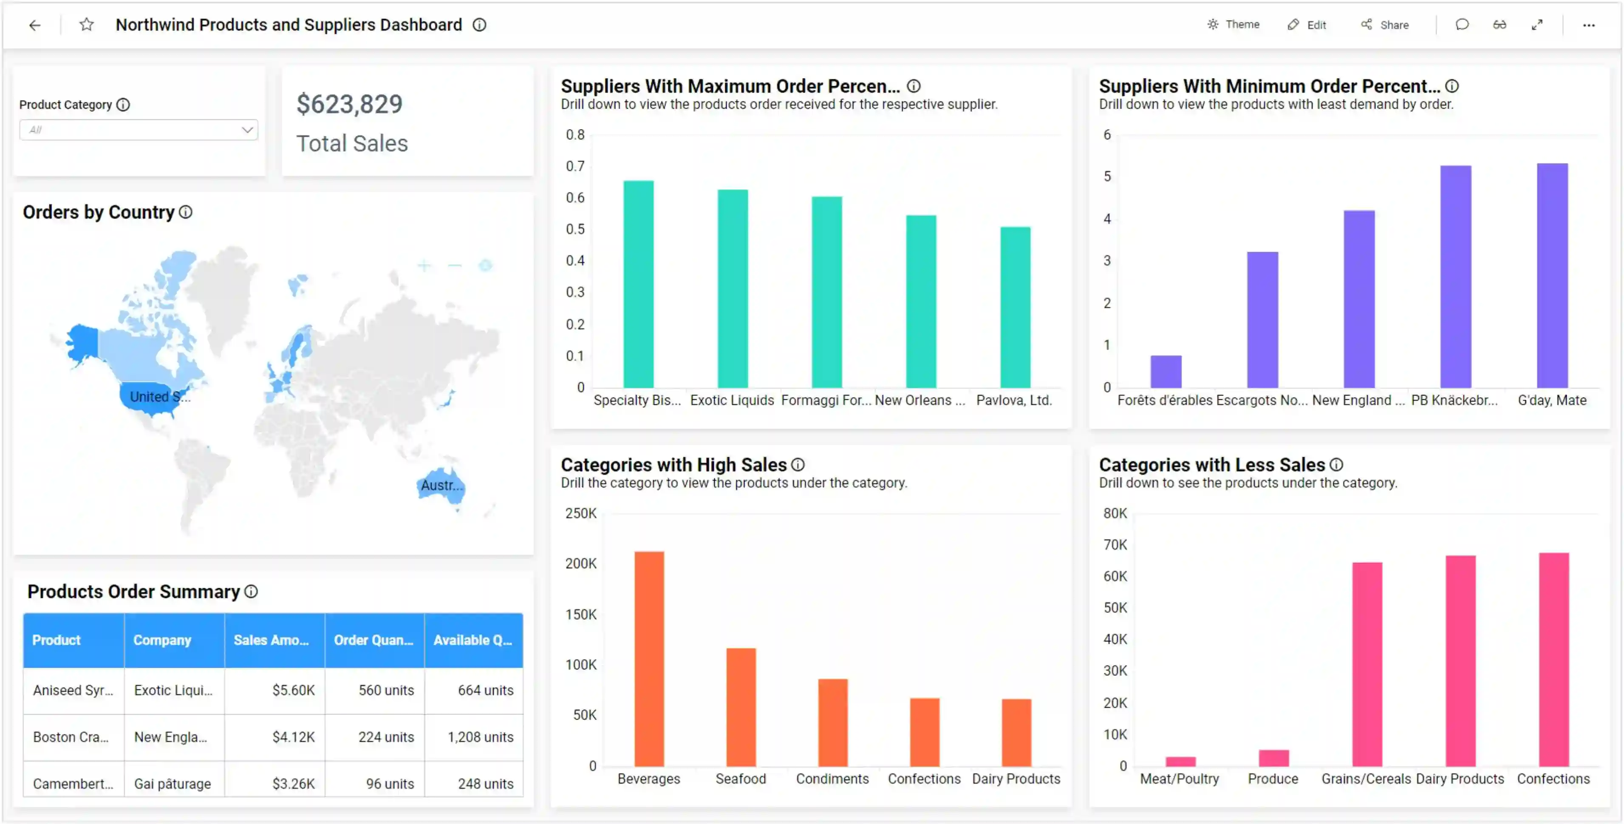
Task: Zoom in on the Orders by Country map
Action: tap(424, 265)
